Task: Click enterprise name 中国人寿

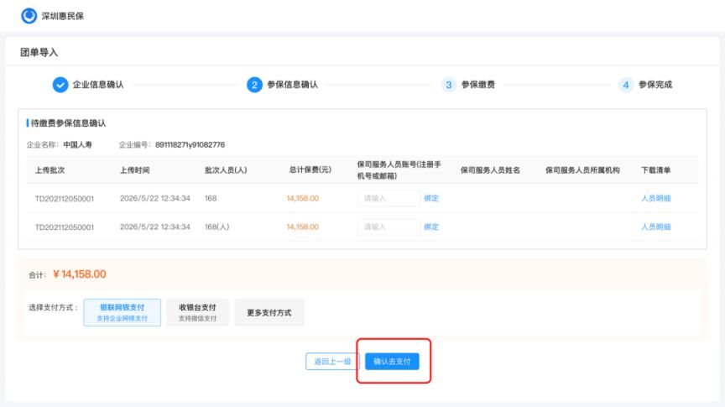Action: [78, 145]
